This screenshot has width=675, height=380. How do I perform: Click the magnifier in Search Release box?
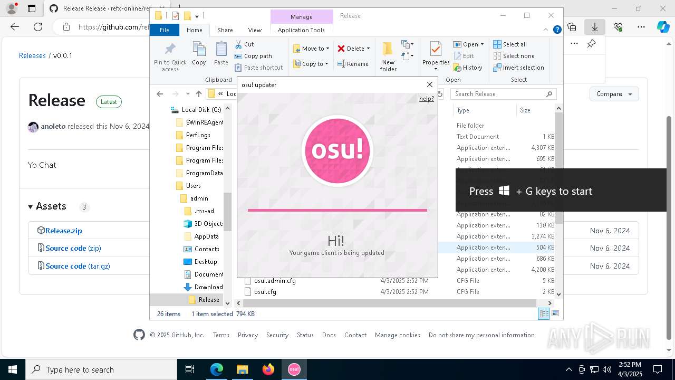549,94
